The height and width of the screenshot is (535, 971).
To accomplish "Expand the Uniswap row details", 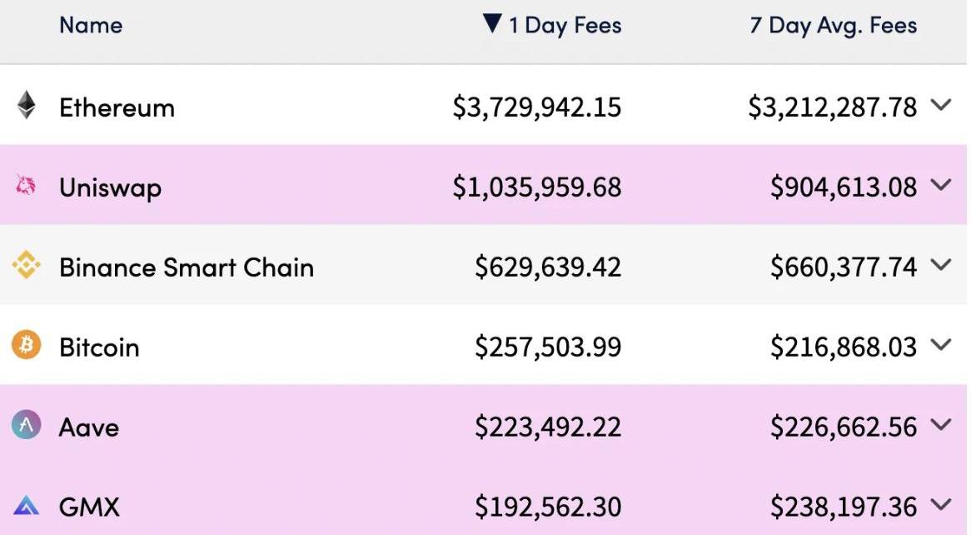I will pos(941,185).
